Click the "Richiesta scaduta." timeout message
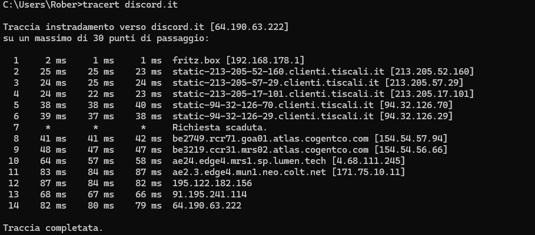Screen dimensions: 535x235 (x=219, y=127)
